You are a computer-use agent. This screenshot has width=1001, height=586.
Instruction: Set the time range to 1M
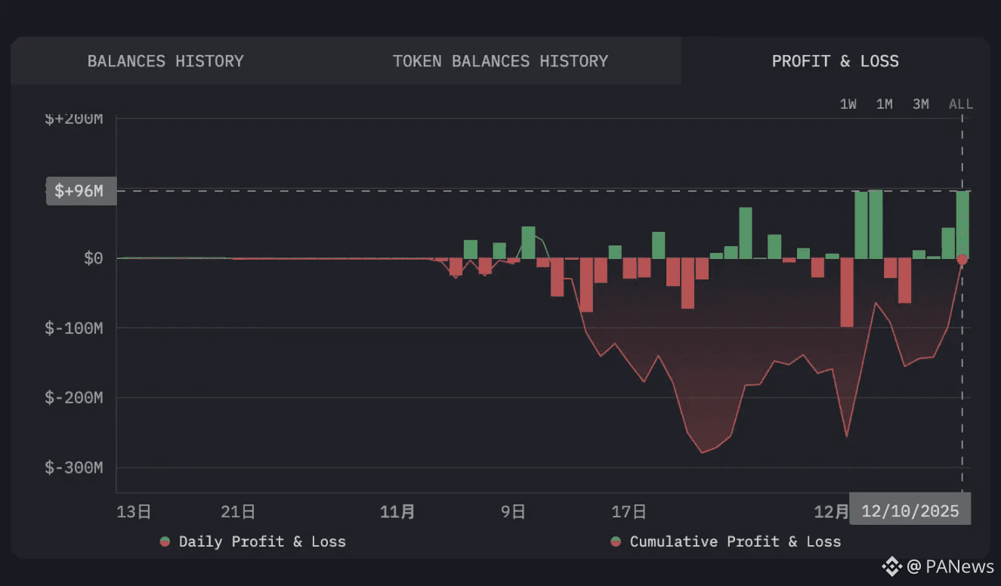click(885, 104)
